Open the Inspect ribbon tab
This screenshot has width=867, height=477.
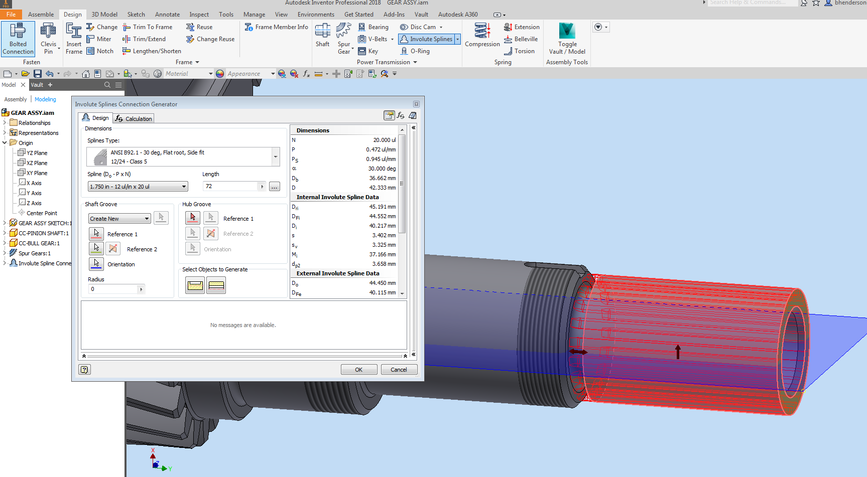click(x=199, y=15)
